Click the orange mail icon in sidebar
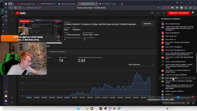The height and width of the screenshot is (111, 197). 6,96
